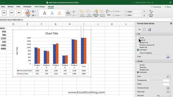This screenshot has height=97, width=173.
Task: Select the first Abc shape style
Action: click(4, 13)
